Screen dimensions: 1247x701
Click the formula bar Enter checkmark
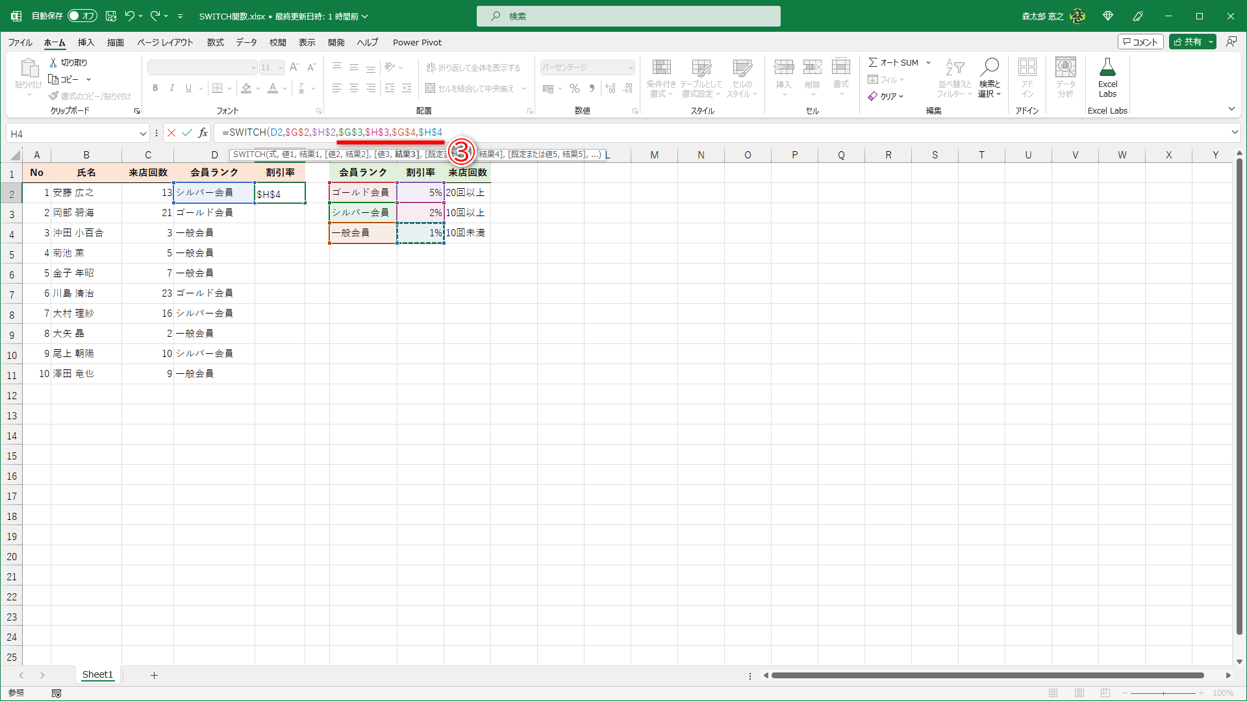click(x=187, y=133)
